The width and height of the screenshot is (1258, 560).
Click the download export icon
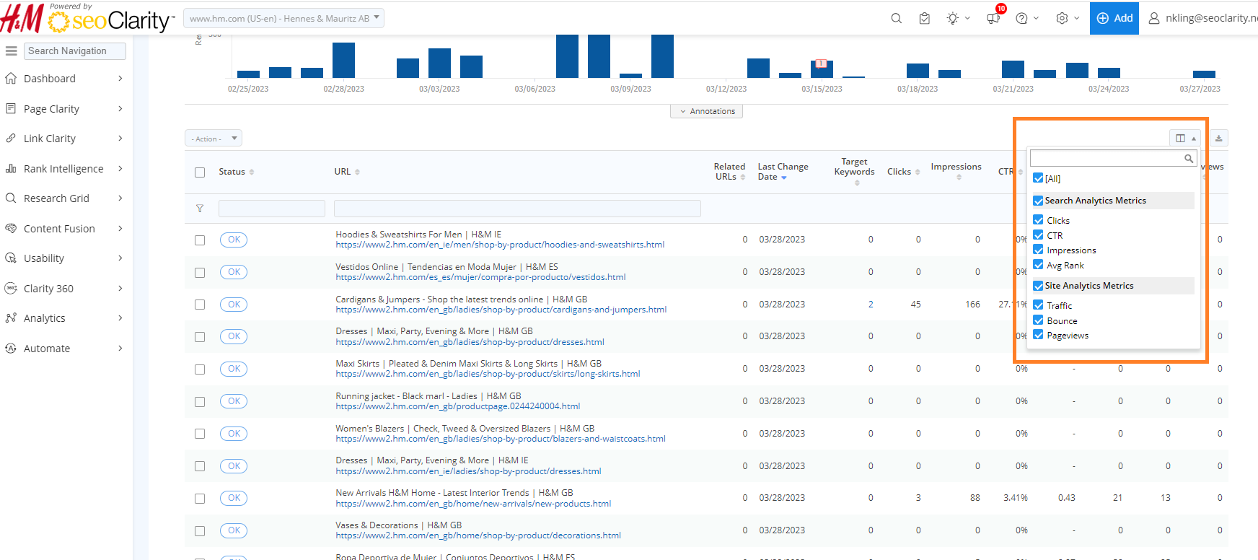pyautogui.click(x=1218, y=138)
